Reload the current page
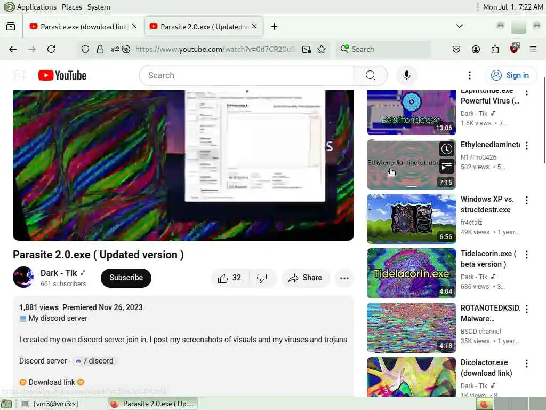Viewport: 546px width, 410px height. coord(51,49)
